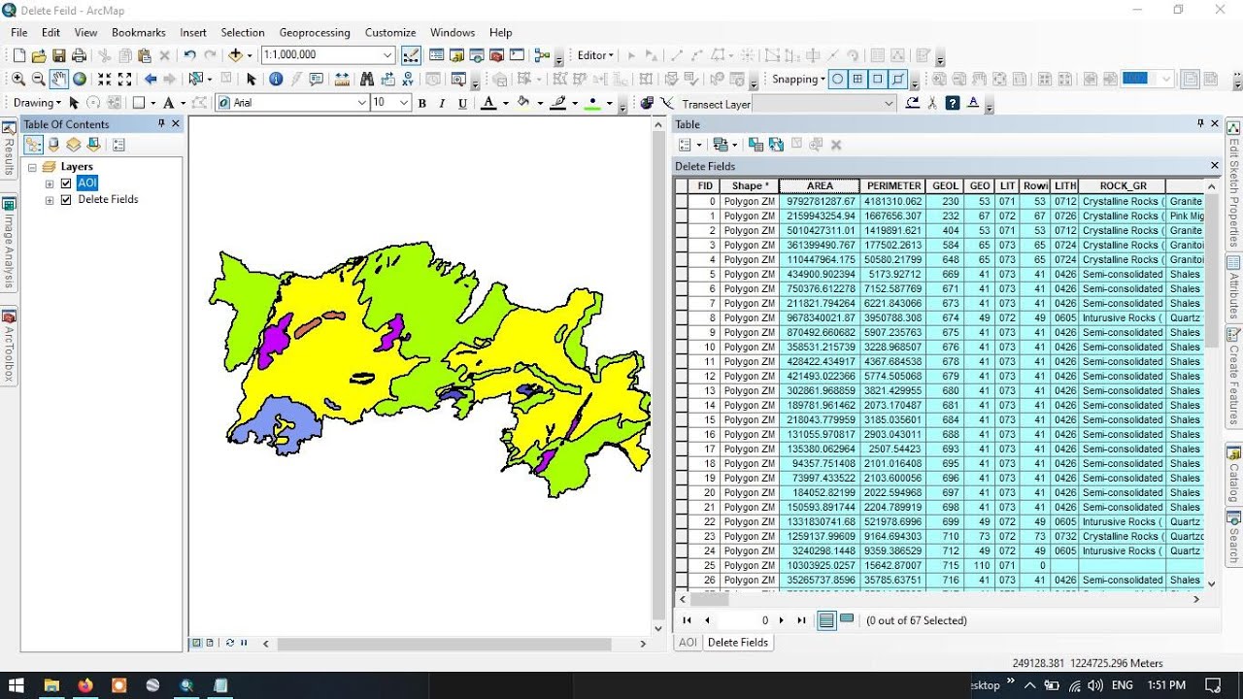Click the Print icon

coord(80,55)
